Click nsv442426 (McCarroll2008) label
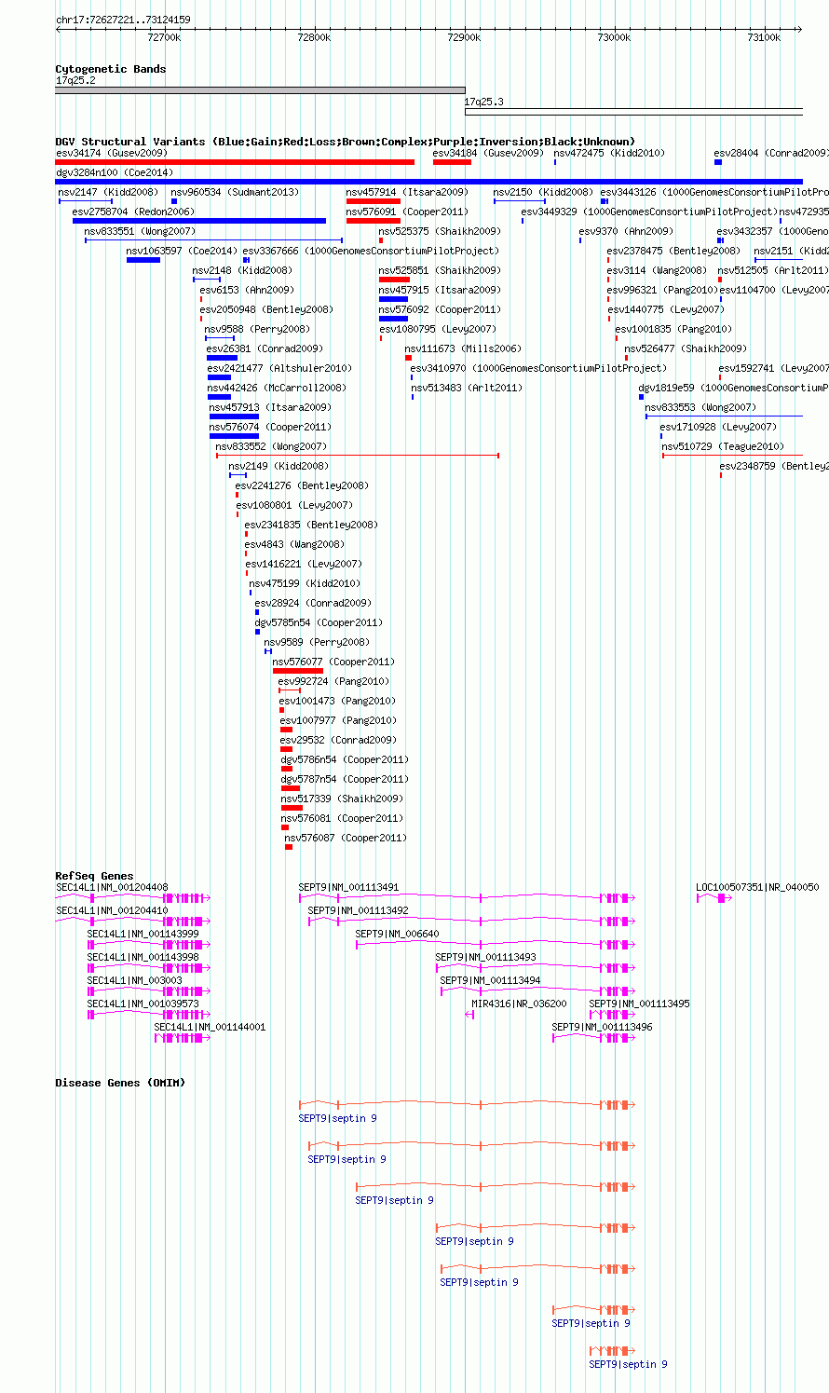The height and width of the screenshot is (1393, 829). point(276,388)
